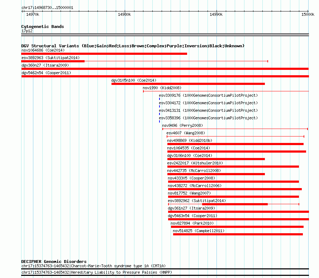This screenshot has height=278, width=319.
Task: Click the 14980k ruler position
Action: [124, 14]
